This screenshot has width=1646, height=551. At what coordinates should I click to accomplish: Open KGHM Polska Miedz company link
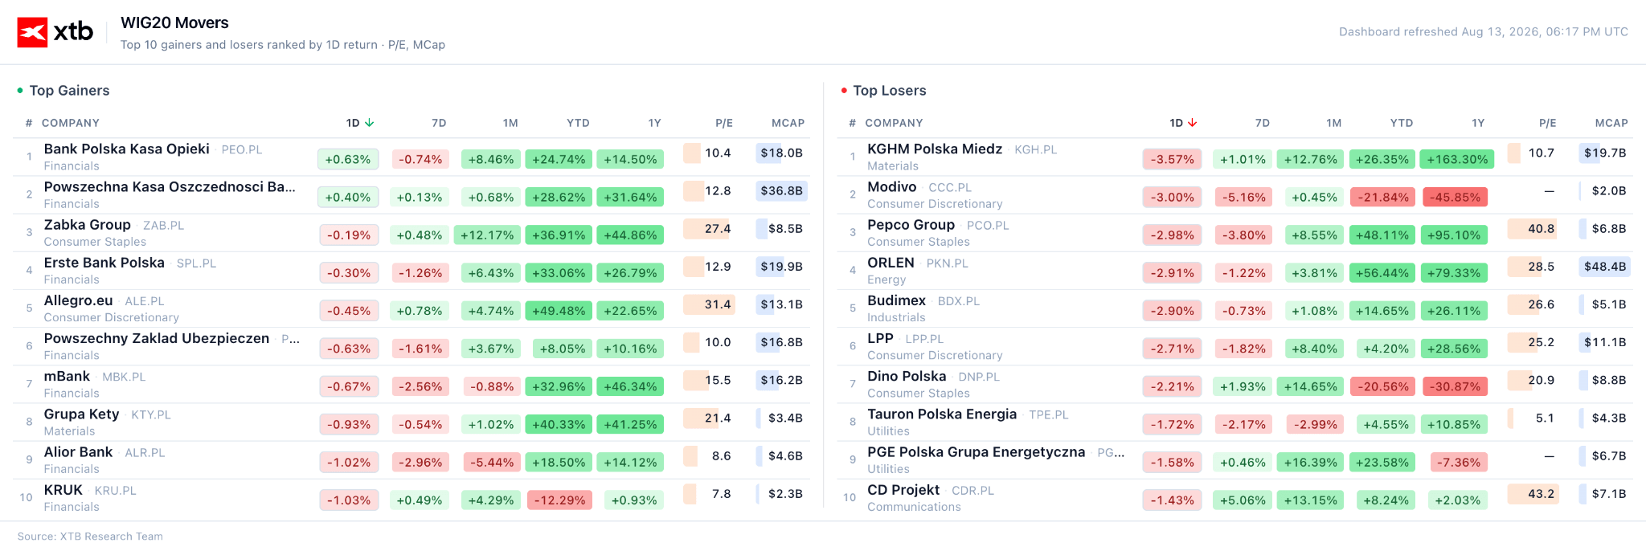point(935,149)
